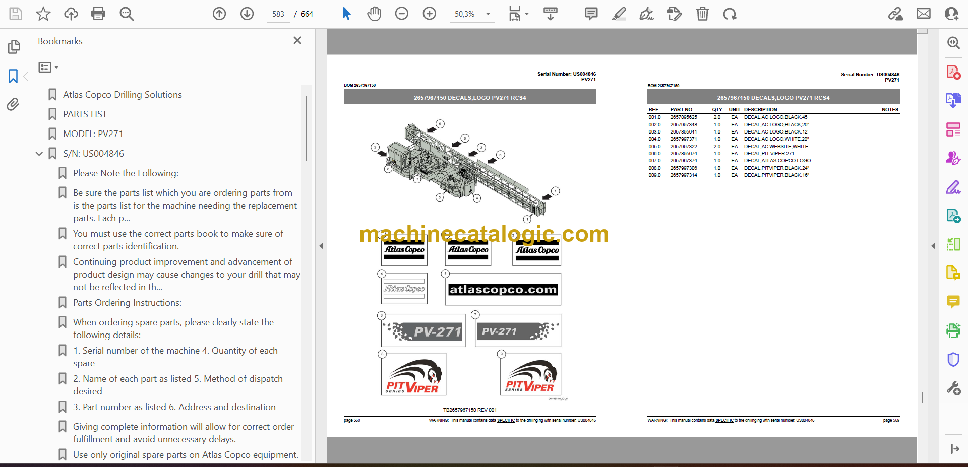The width and height of the screenshot is (968, 467).
Task: Click part number 2657895625 in the table
Action: [684, 117]
